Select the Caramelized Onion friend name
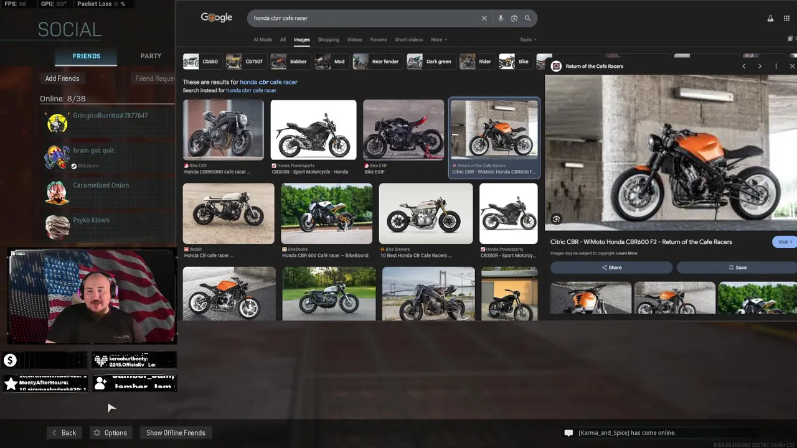The image size is (797, 448). pos(101,185)
